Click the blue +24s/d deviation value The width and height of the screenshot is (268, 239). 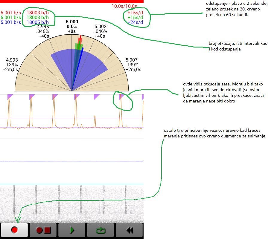[135, 22]
